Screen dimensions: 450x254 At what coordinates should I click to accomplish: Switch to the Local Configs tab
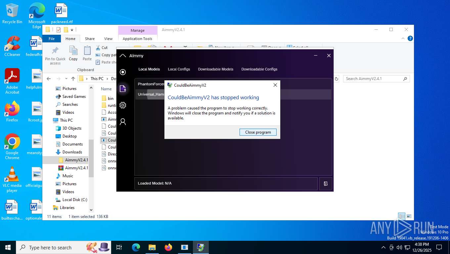pos(179,69)
